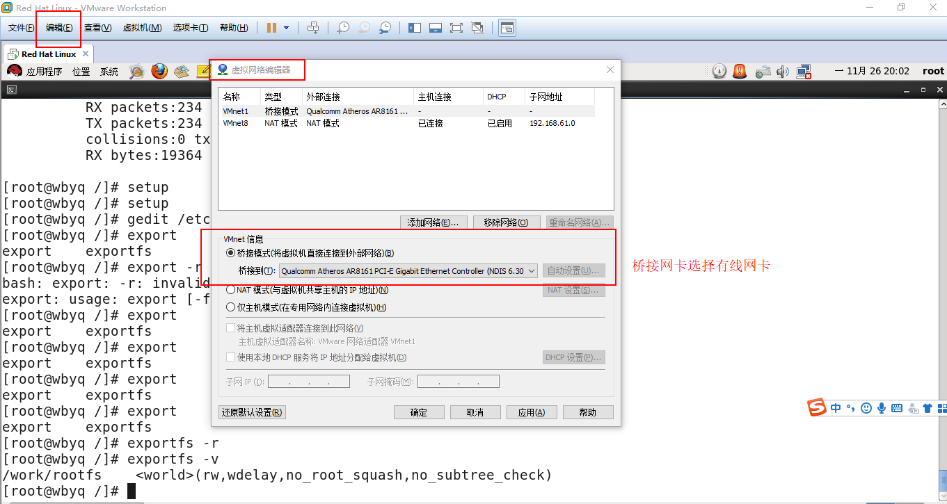Open the 选项卡(T) menu
947x504 pixels.
click(x=191, y=28)
